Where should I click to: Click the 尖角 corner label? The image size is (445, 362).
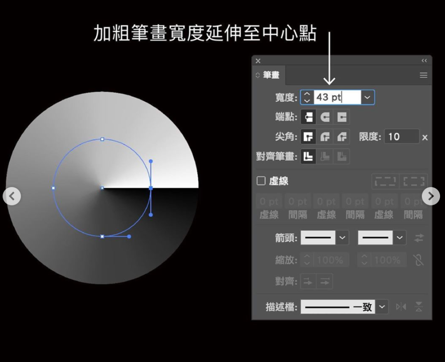tap(286, 137)
